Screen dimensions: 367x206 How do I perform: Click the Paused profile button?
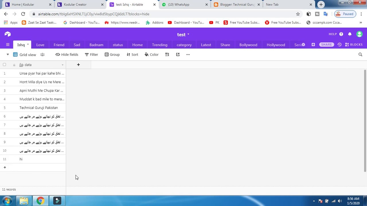pyautogui.click(x=345, y=14)
